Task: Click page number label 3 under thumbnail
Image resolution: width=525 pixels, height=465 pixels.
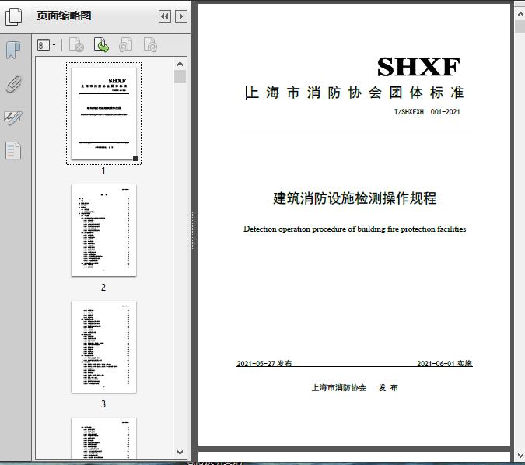Action: coord(103,404)
